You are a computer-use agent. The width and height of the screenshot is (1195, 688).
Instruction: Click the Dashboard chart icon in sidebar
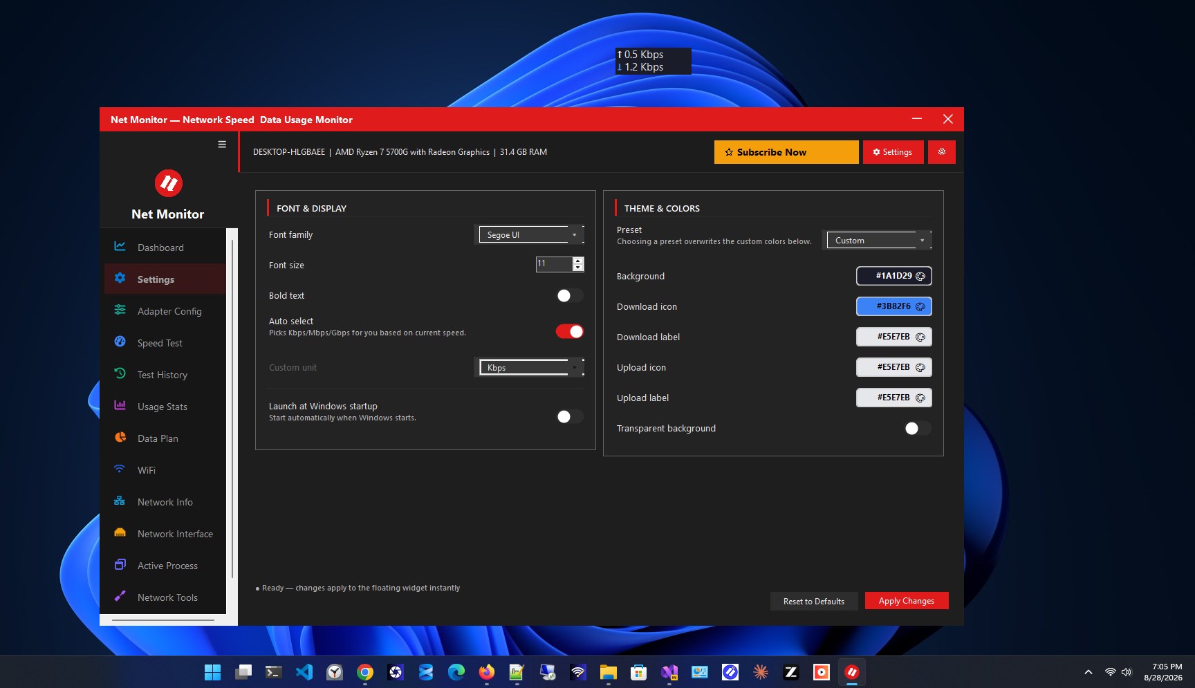coord(120,246)
